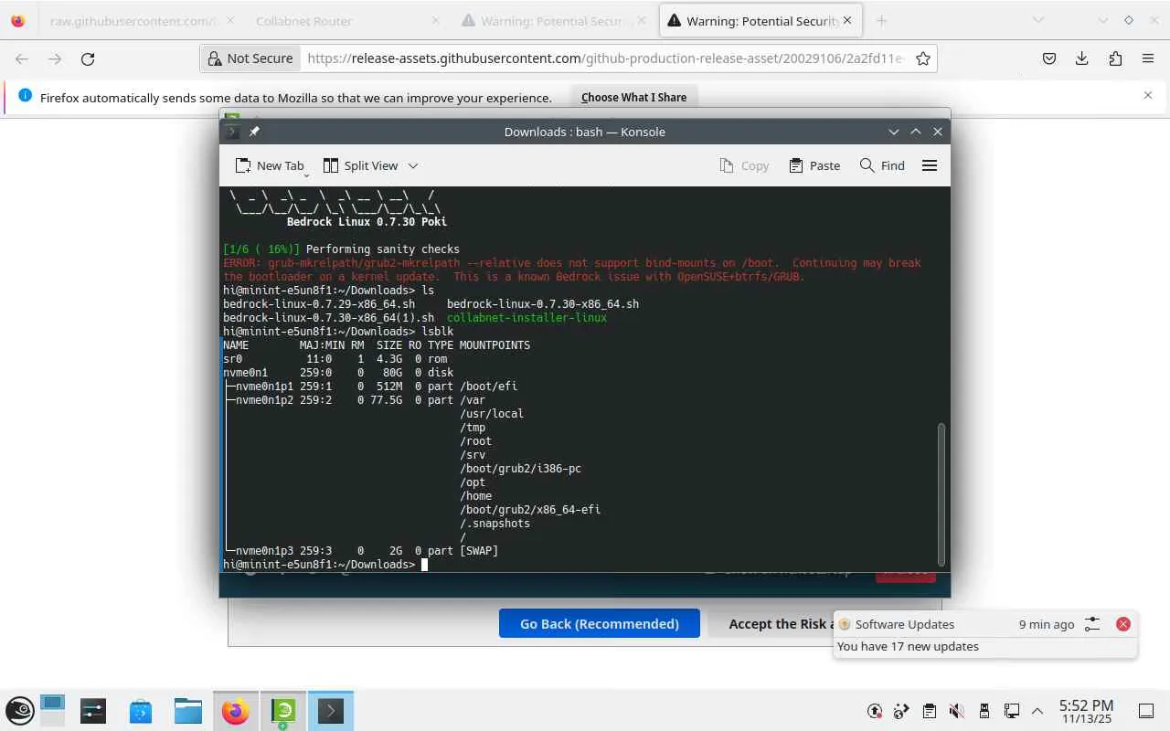Click 'collabnet-installer-linux' in the terminal
Image resolution: width=1170 pixels, height=731 pixels.
[x=526, y=317]
